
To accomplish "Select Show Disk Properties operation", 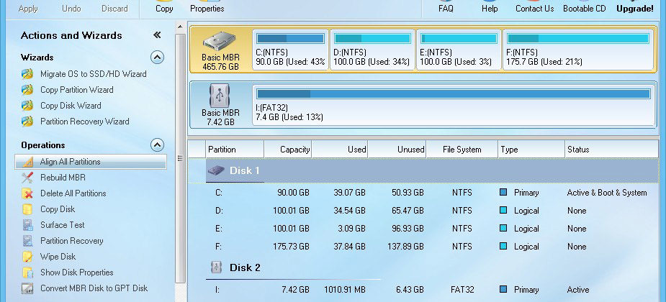I will tap(77, 273).
